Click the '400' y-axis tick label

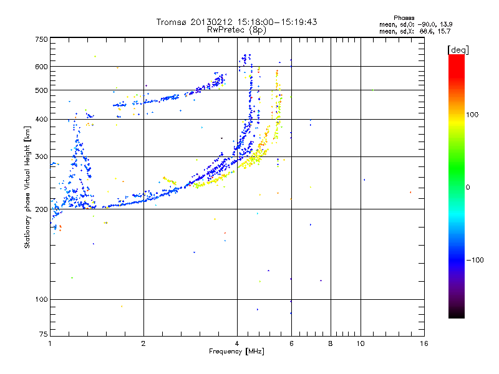(41, 120)
